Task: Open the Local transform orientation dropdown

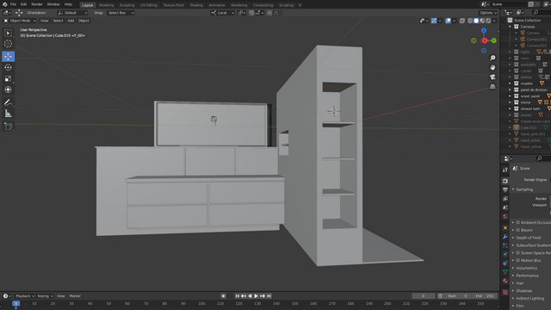Action: pos(222,13)
